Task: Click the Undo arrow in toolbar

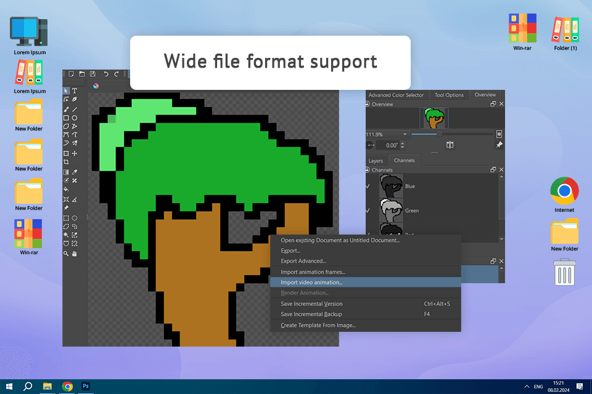Action: [x=106, y=74]
